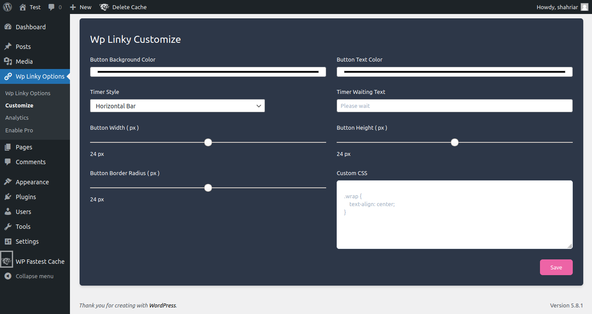The image size is (592, 314).
Task: Click the Button Border Radius slider handle
Action: tap(208, 188)
